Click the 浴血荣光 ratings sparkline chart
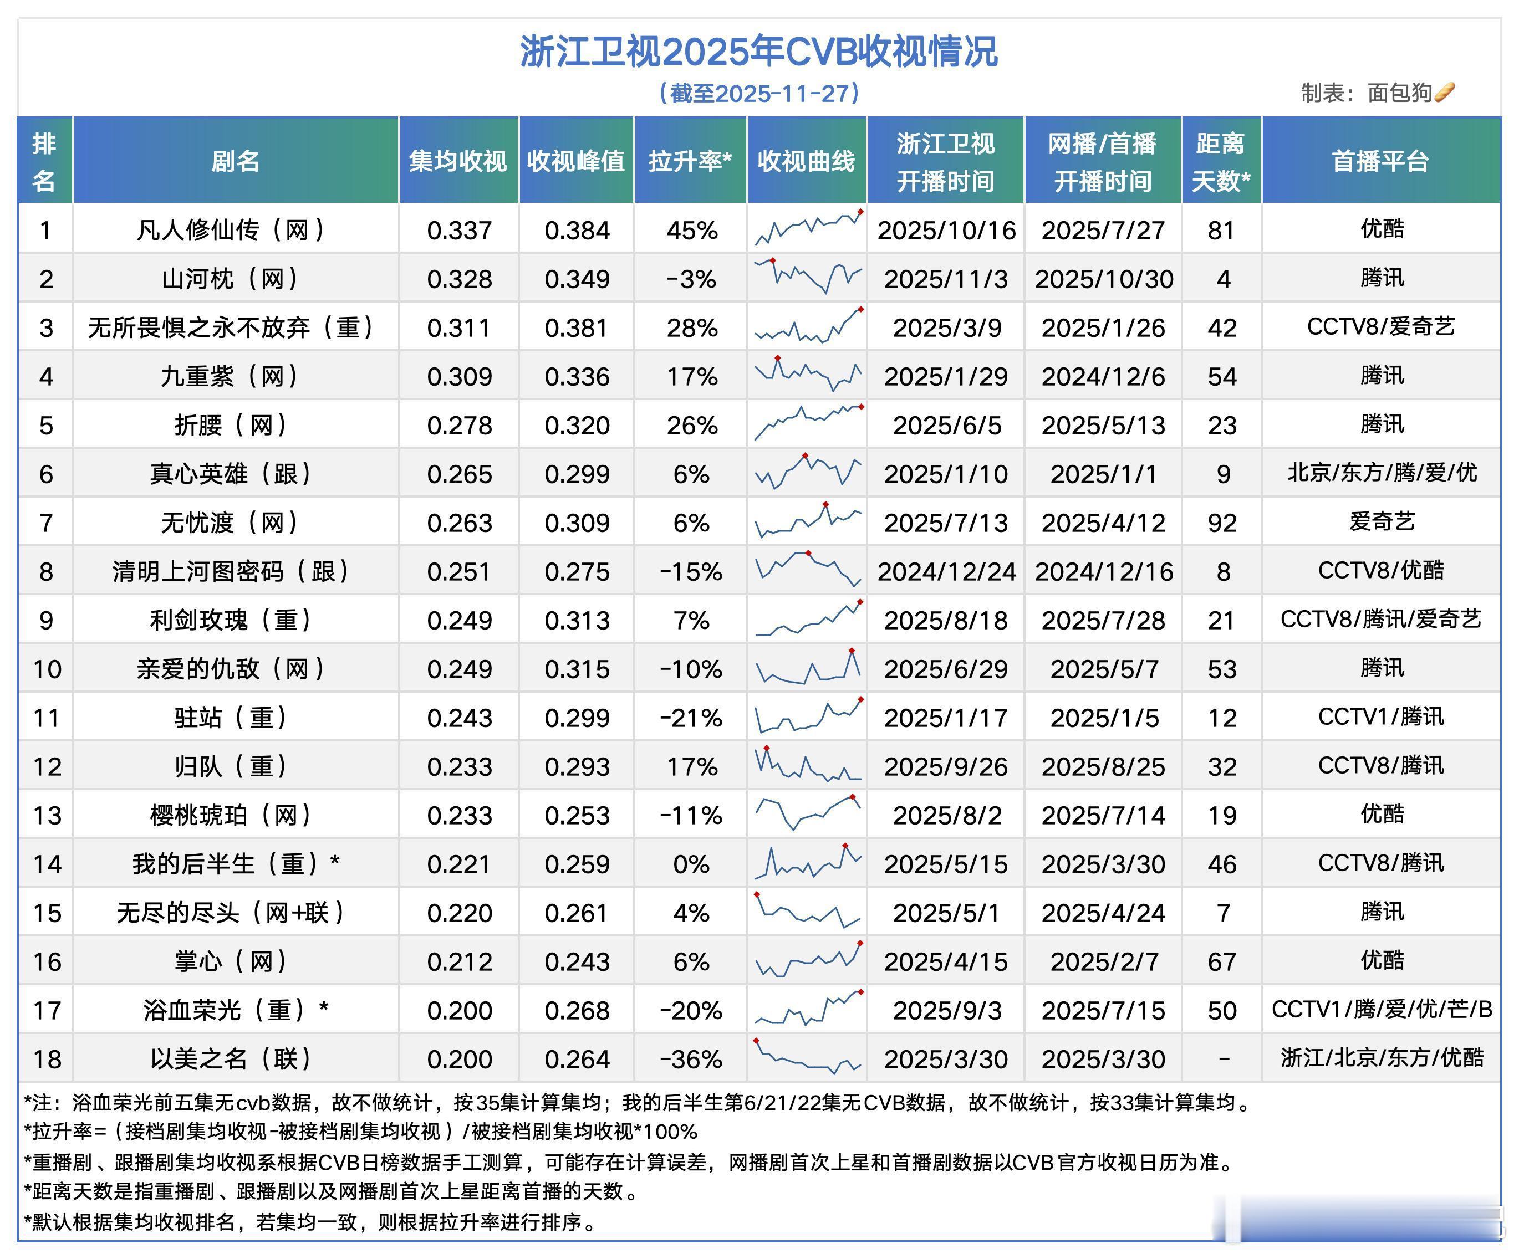The width and height of the screenshot is (1519, 1259). click(807, 1009)
